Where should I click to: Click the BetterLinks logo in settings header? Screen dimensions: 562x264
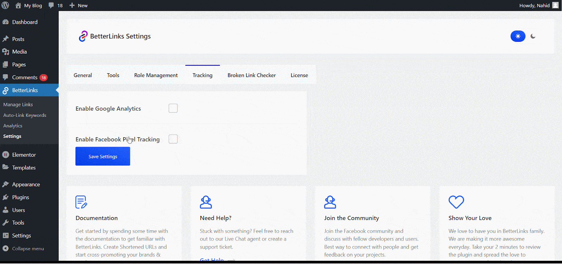(83, 36)
